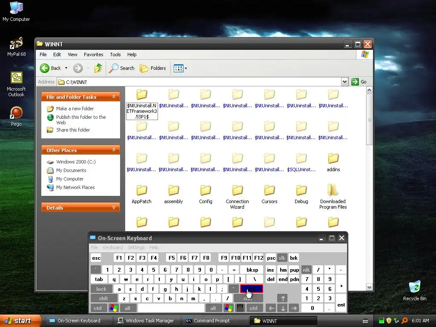Toggle the lock key on On-Screen Keyboard
436x327 pixels.
pos(101,289)
